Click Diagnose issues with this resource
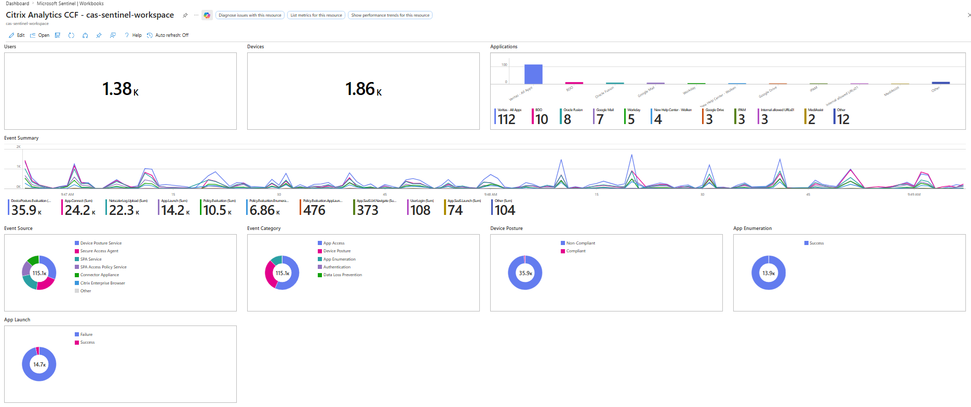 (250, 15)
